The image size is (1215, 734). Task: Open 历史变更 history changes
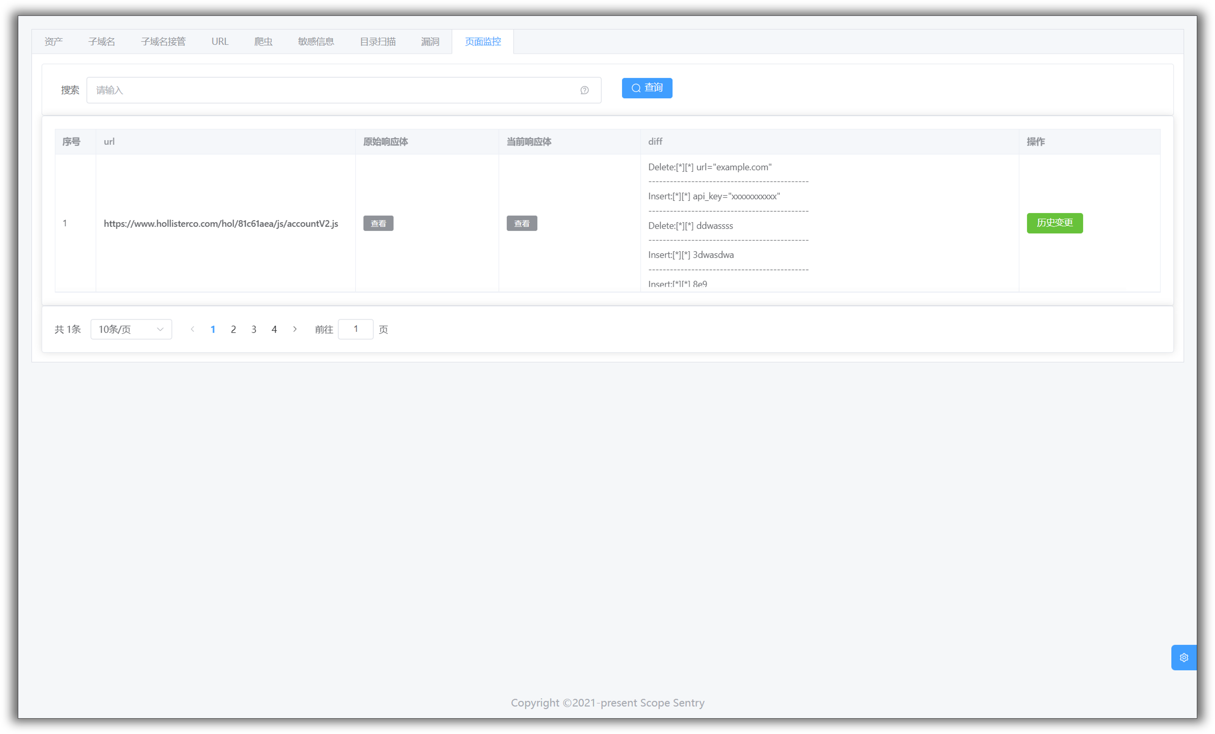tap(1054, 223)
